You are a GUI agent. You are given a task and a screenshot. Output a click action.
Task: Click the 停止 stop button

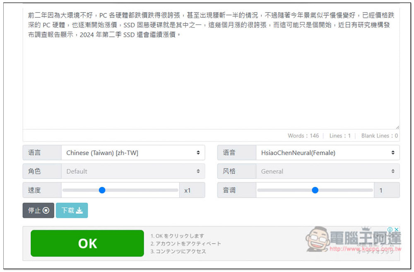point(38,210)
